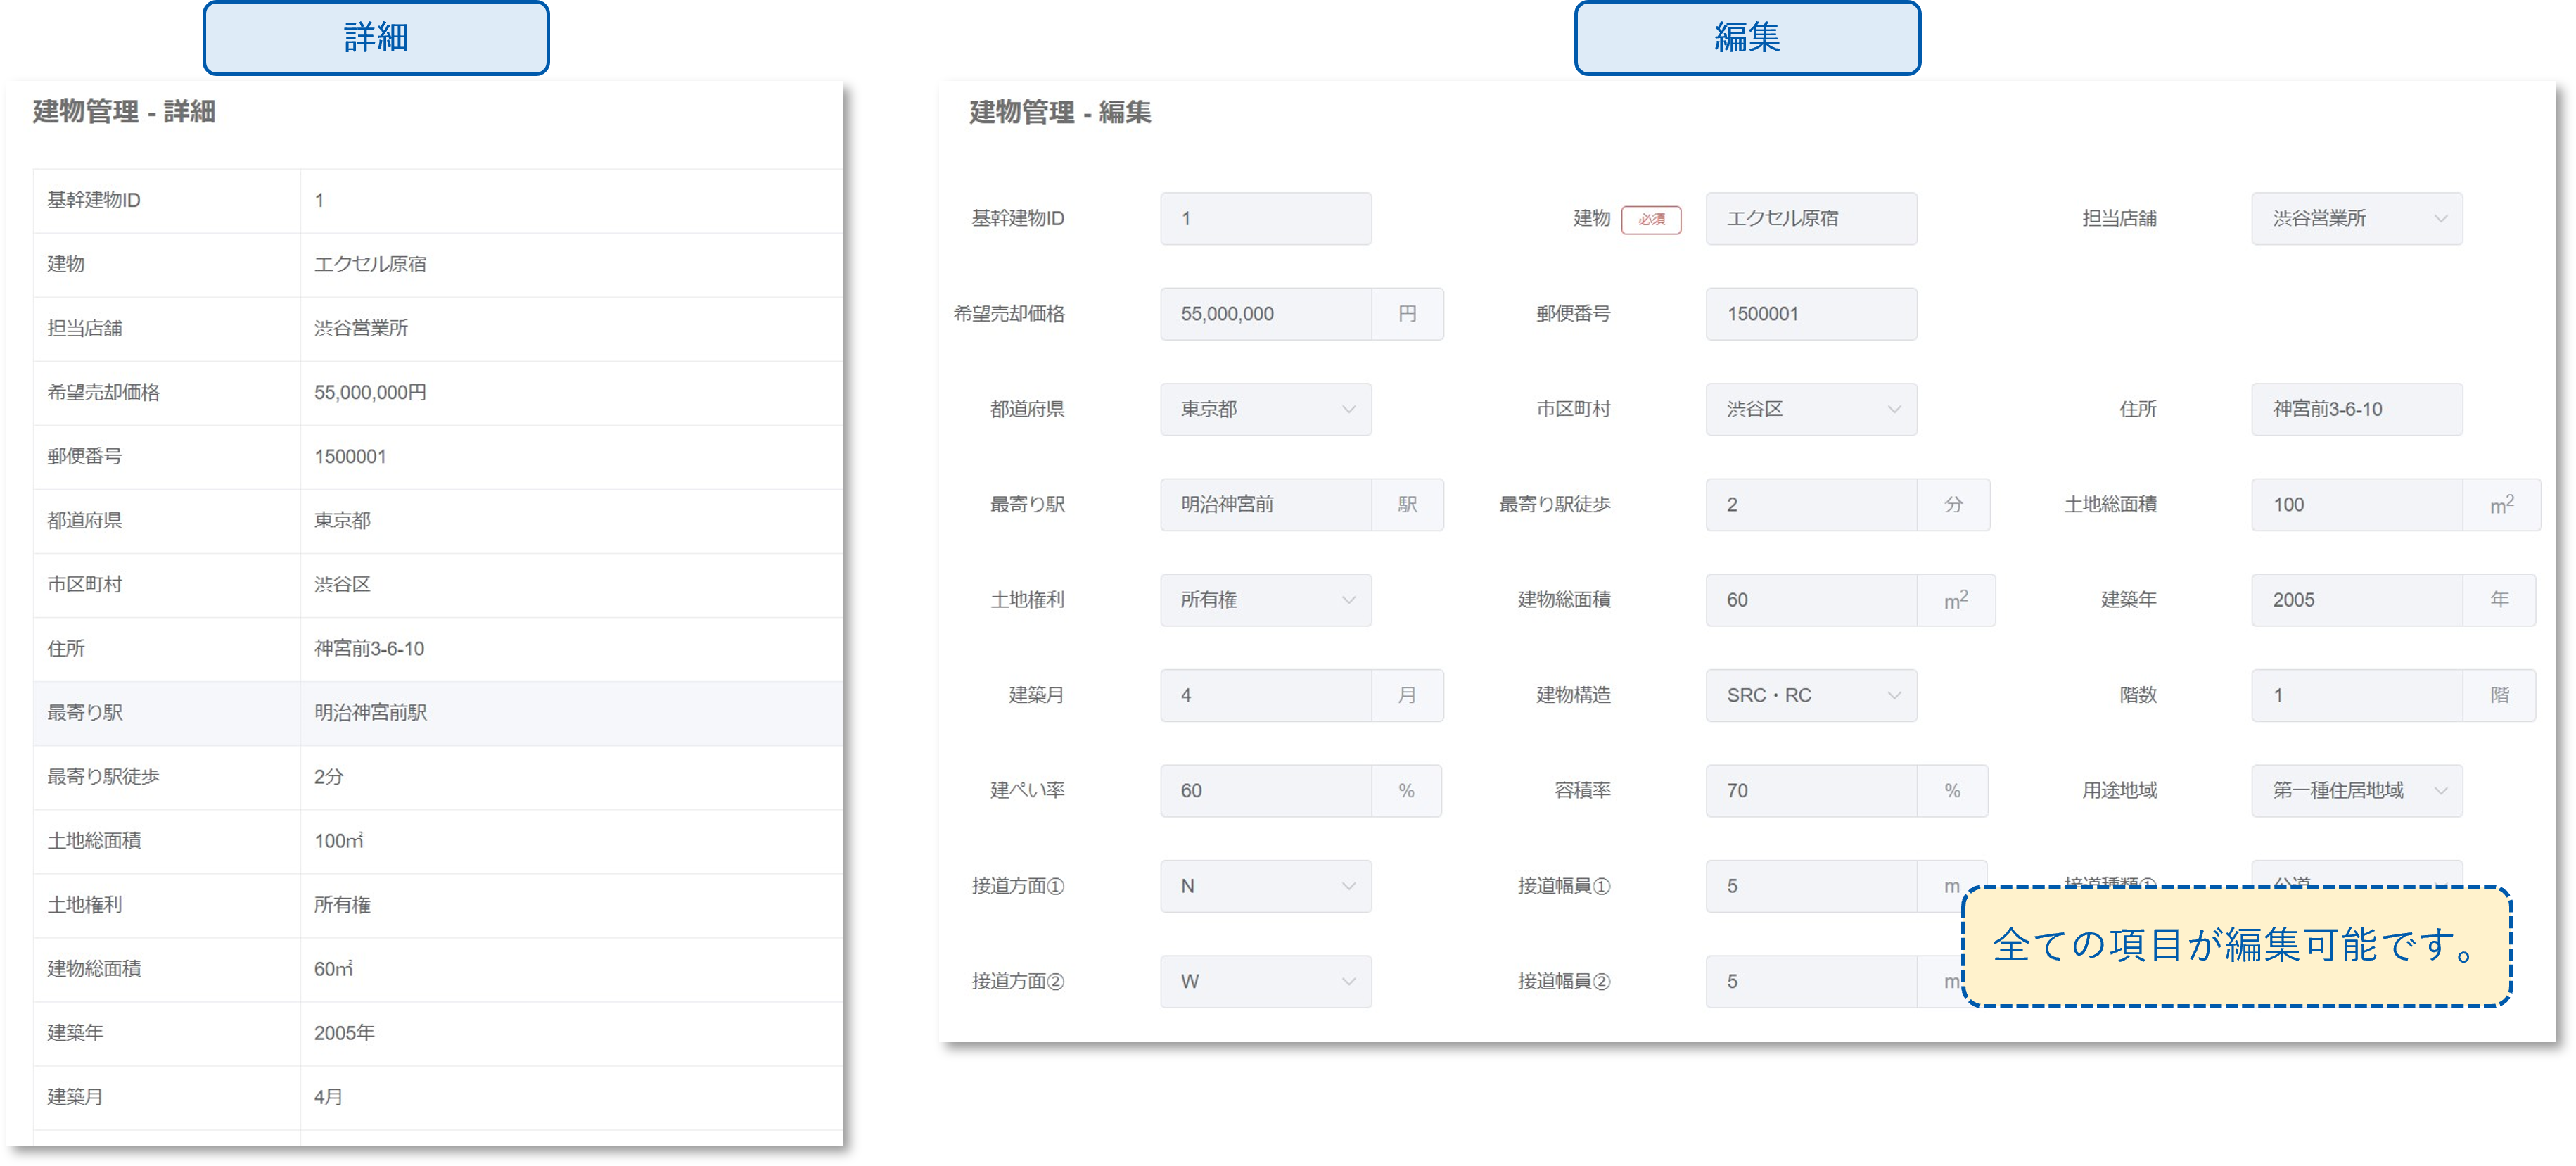Click the 住所 field showing 神宮前3-6-10
The width and height of the screenshot is (2576, 1166).
(x=2356, y=409)
